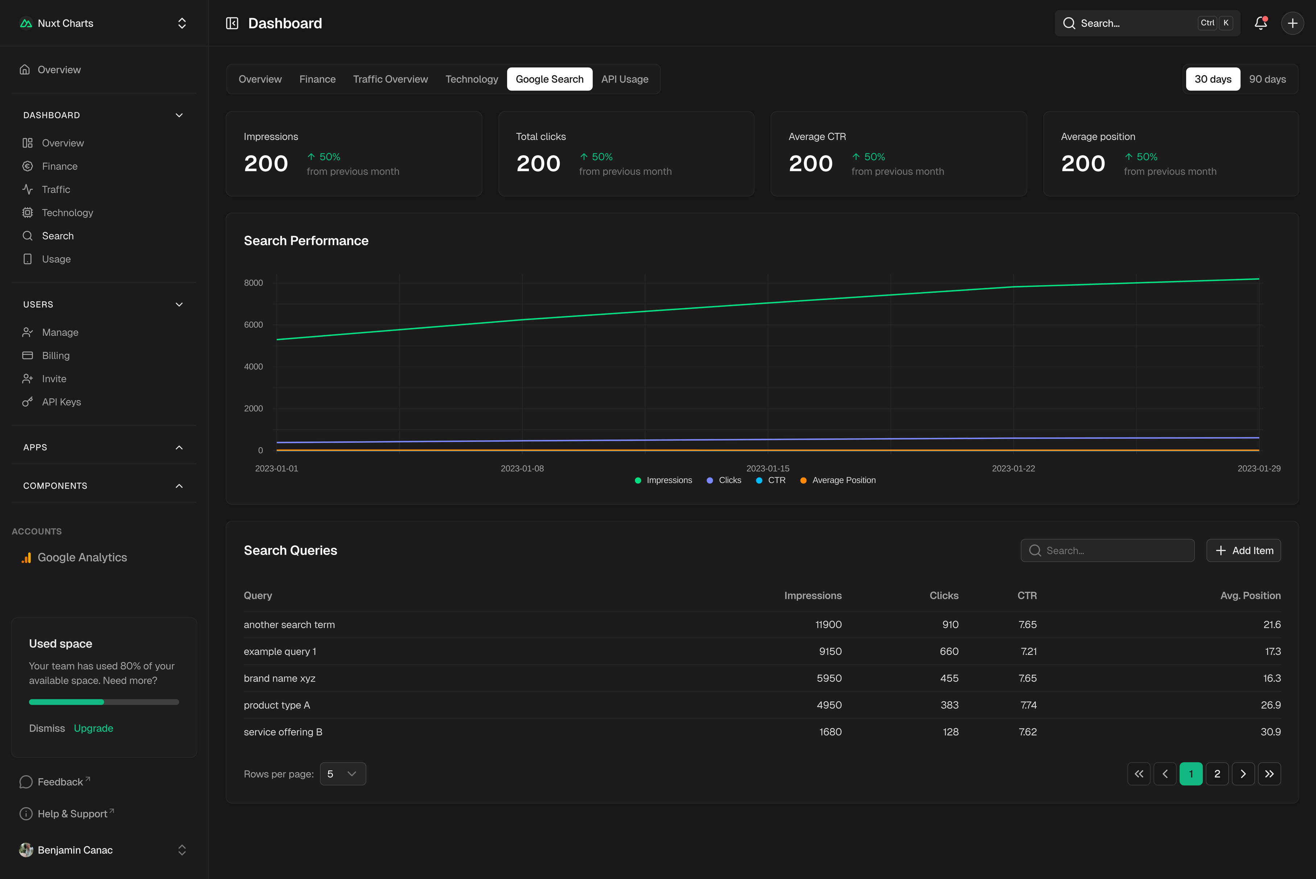Viewport: 1316px width, 879px height.
Task: Open API Keys in the sidebar
Action: [x=61, y=402]
